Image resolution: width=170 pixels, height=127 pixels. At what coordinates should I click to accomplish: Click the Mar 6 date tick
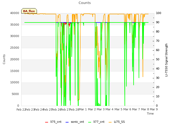click(127, 110)
